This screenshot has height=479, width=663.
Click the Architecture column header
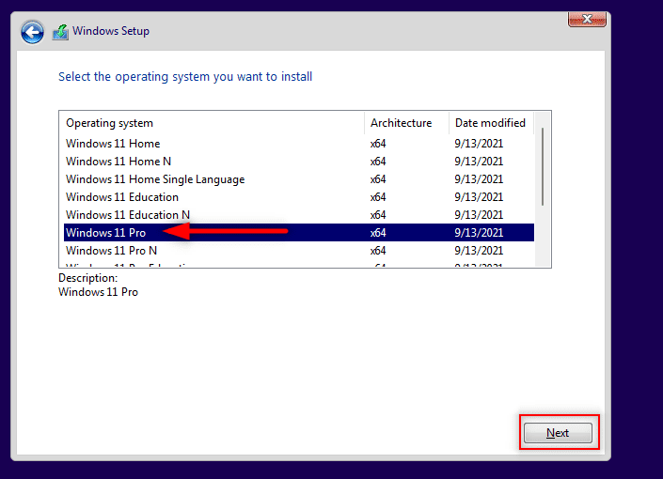[406, 123]
